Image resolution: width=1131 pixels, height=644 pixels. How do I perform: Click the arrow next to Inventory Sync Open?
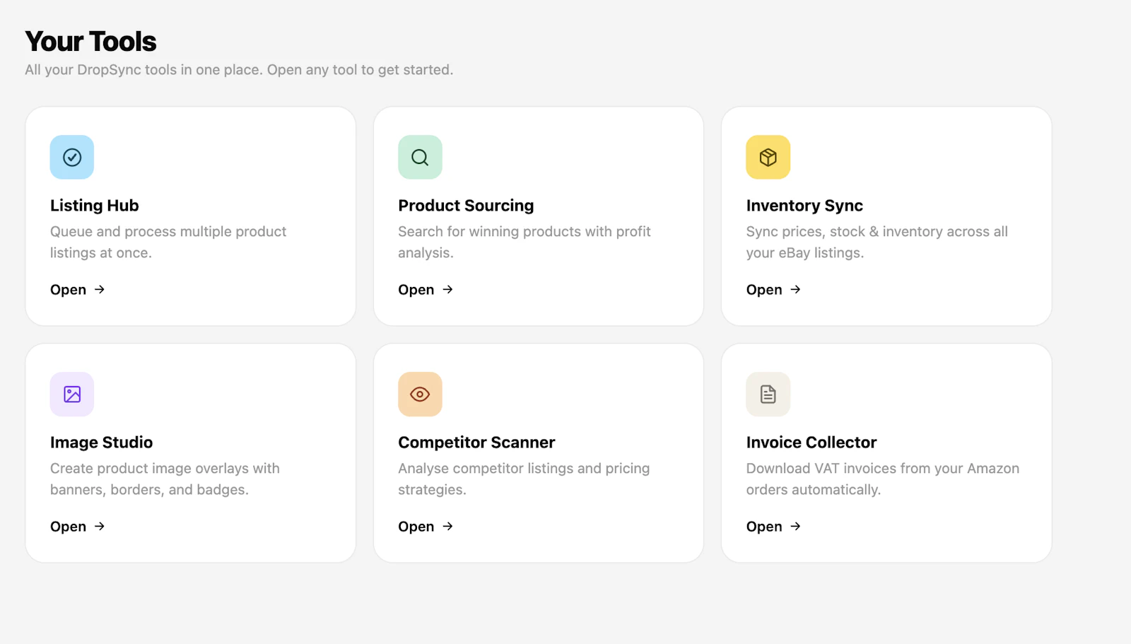point(795,289)
